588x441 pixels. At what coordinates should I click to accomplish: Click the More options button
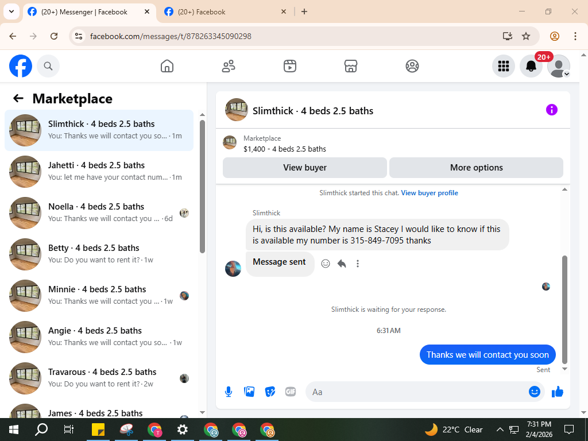pos(476,168)
